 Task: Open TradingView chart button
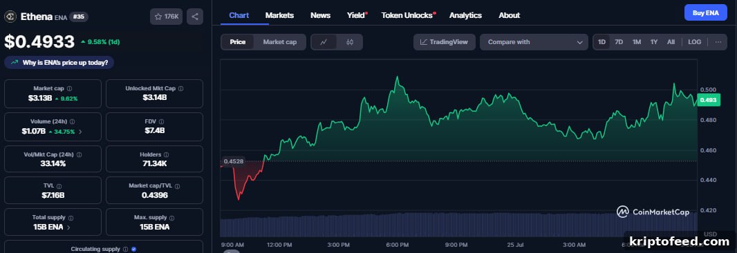point(444,42)
